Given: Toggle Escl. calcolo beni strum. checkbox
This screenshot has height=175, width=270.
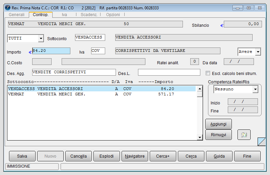Looking at the screenshot, I should (x=208, y=73).
